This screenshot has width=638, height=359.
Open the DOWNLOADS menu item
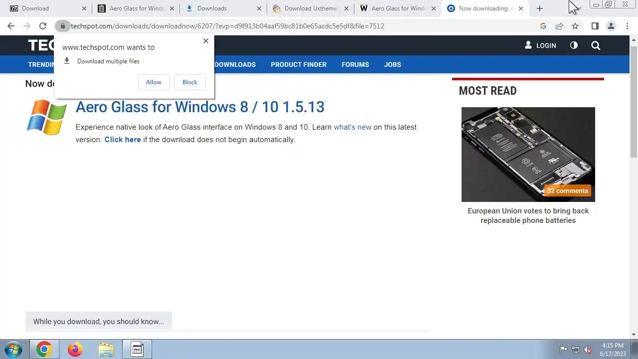pyautogui.click(x=235, y=64)
